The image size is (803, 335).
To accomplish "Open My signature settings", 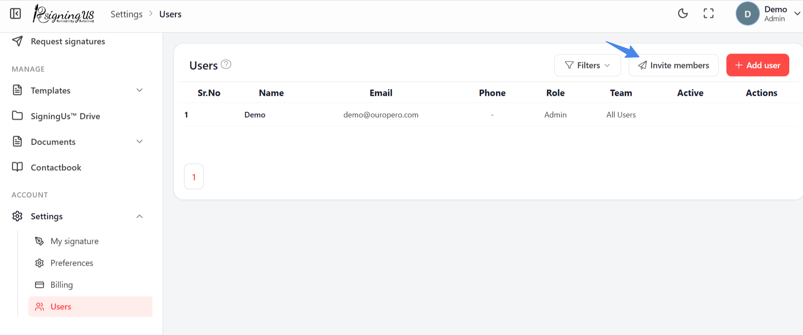I will tap(74, 241).
